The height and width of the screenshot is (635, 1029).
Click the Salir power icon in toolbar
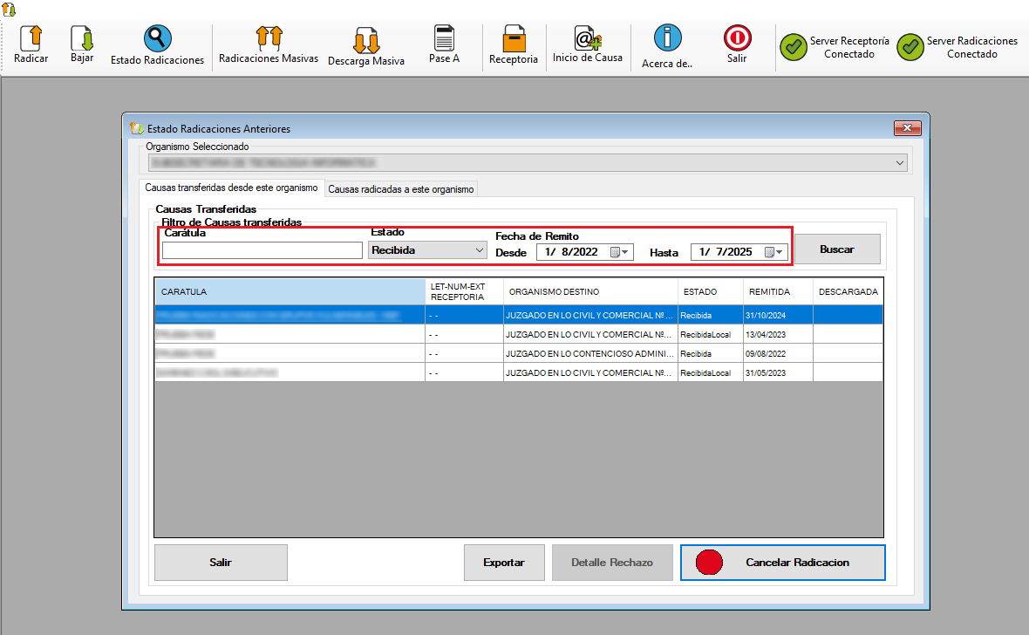pyautogui.click(x=737, y=38)
